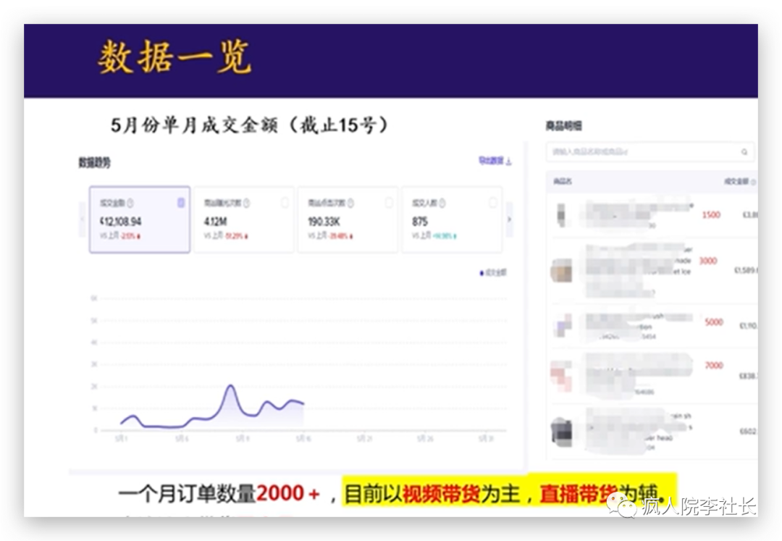Click the 导出数据 export download link
Screen dimensions: 782x541
(495, 162)
